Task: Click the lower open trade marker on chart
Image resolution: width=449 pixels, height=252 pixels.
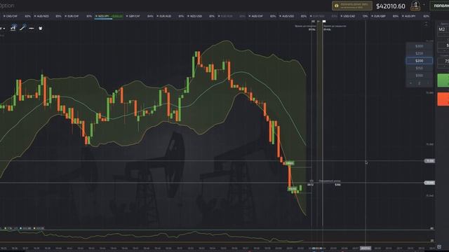Action: (293, 189)
